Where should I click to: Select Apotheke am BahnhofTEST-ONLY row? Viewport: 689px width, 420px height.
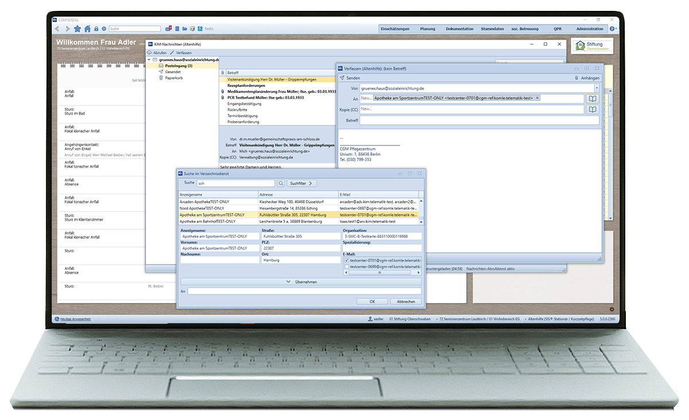[299, 221]
